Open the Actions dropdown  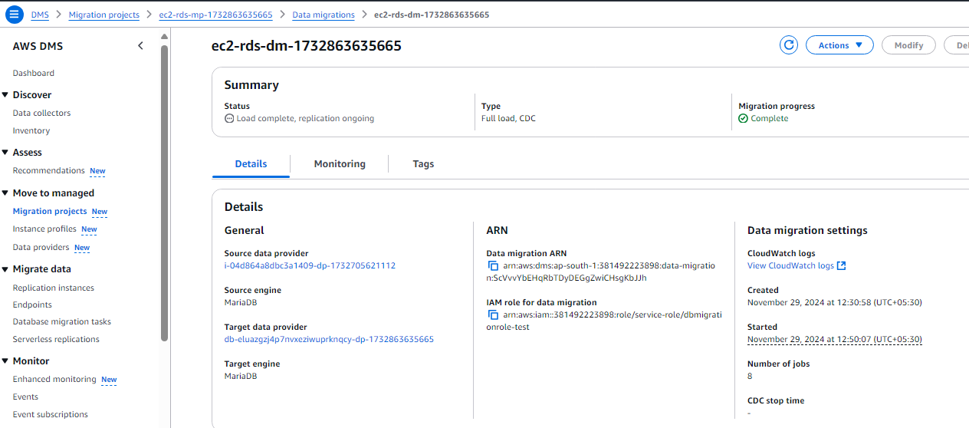pyautogui.click(x=839, y=45)
